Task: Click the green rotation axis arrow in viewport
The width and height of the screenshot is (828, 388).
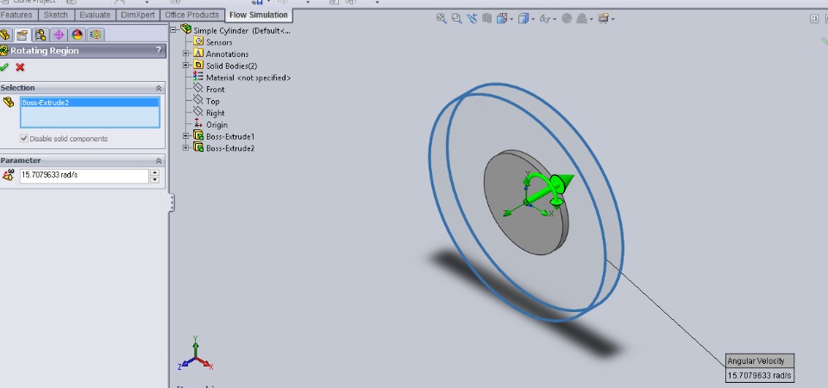Action: click(x=549, y=189)
